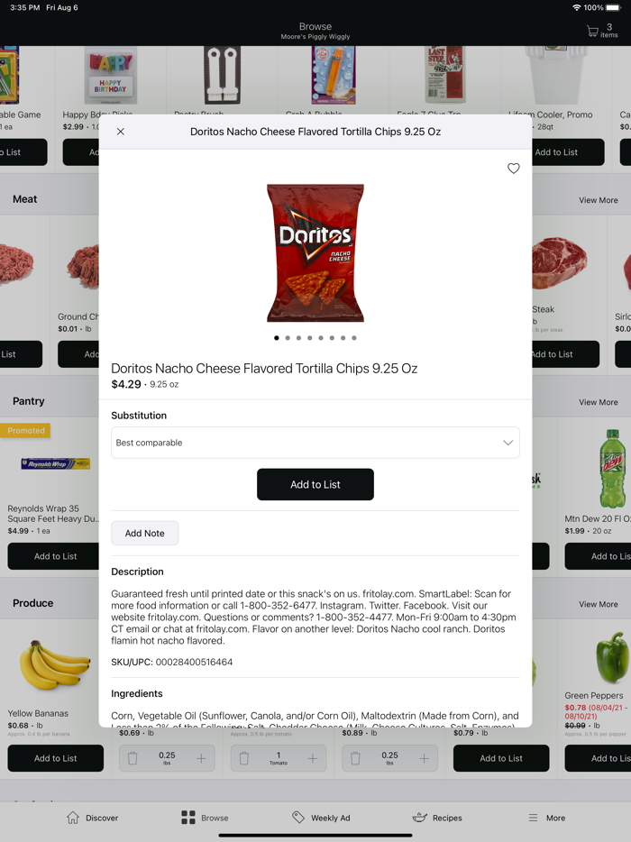Open the Add Note button
631x842 pixels.
(x=144, y=533)
